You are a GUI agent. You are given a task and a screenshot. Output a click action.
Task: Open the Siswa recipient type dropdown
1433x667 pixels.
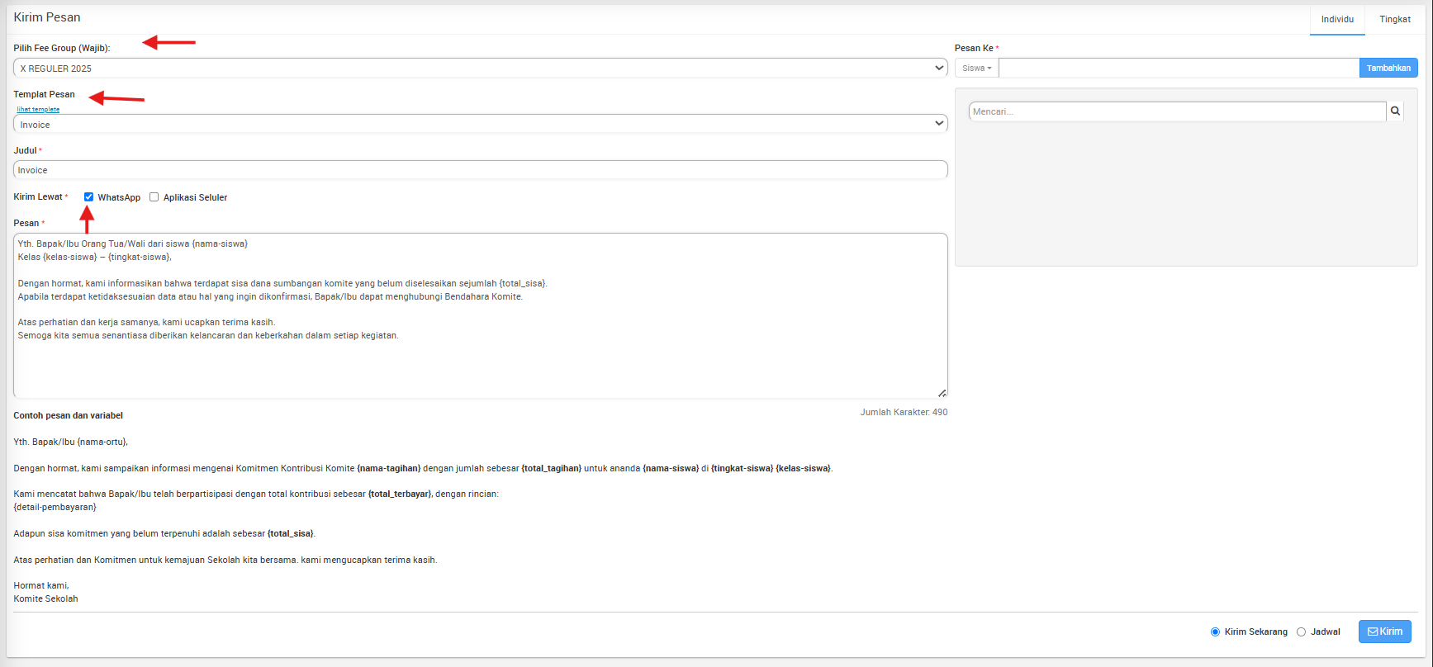pyautogui.click(x=976, y=68)
